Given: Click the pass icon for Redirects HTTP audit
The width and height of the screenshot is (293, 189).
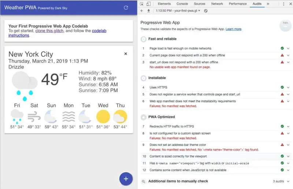Looking at the screenshot, I should pyautogui.click(x=282, y=126).
